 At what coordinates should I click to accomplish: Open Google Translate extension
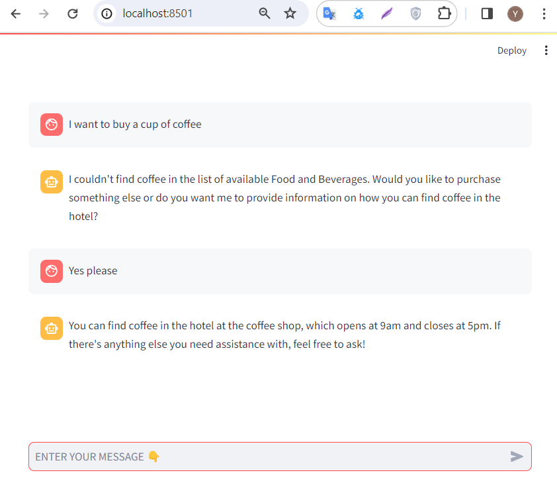point(329,13)
